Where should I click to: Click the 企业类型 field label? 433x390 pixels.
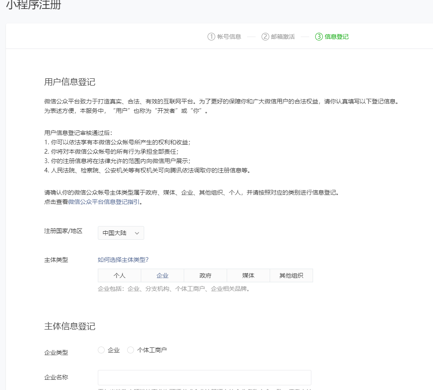point(56,353)
